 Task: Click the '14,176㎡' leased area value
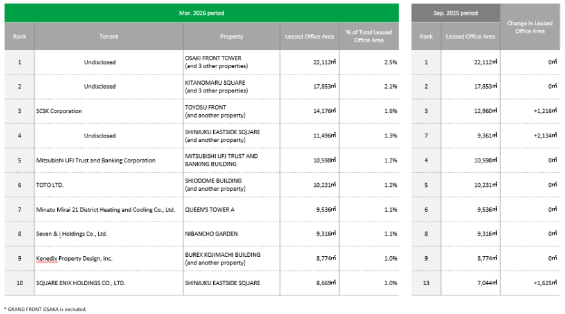(x=324, y=111)
